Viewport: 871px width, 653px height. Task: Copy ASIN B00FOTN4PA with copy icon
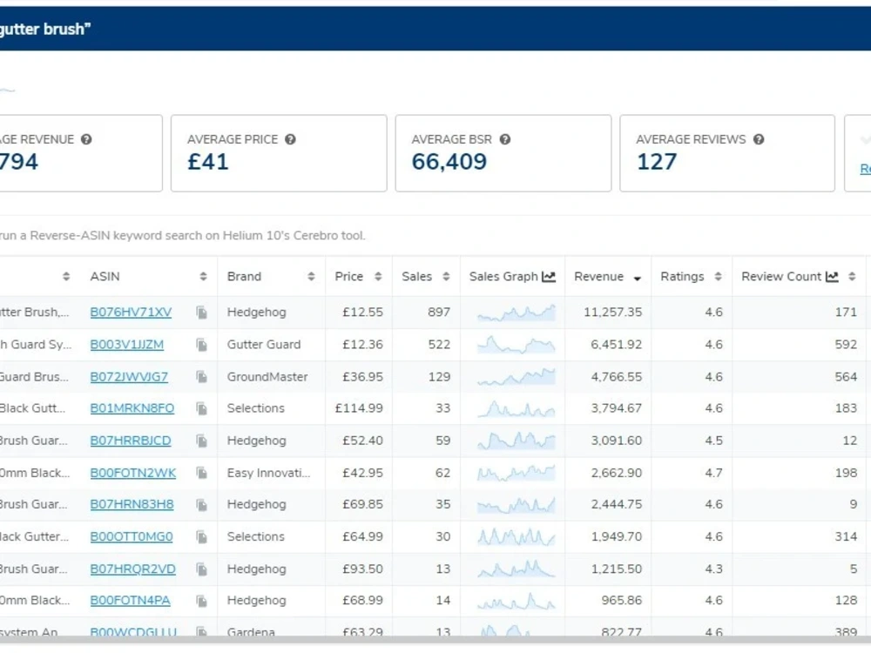pyautogui.click(x=202, y=601)
